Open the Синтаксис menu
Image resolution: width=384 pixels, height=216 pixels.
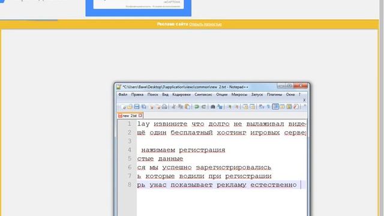(x=203, y=95)
